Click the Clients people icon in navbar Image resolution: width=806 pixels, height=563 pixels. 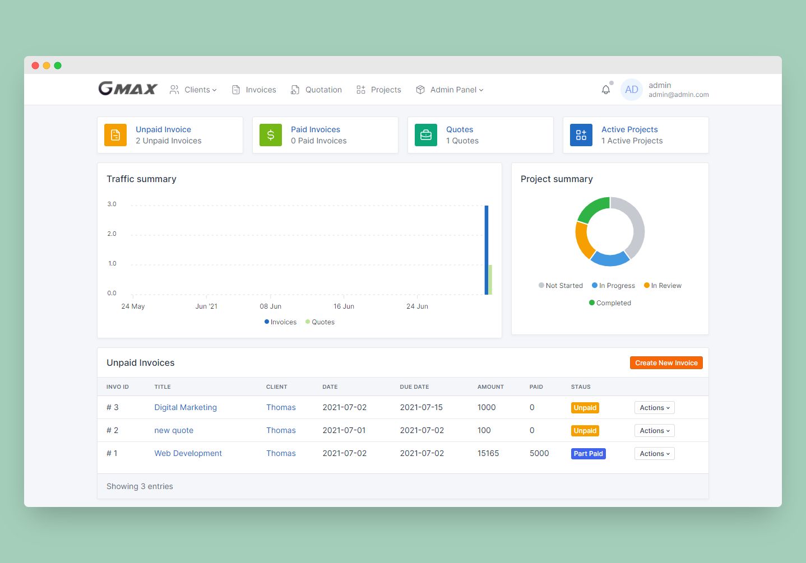pyautogui.click(x=174, y=90)
